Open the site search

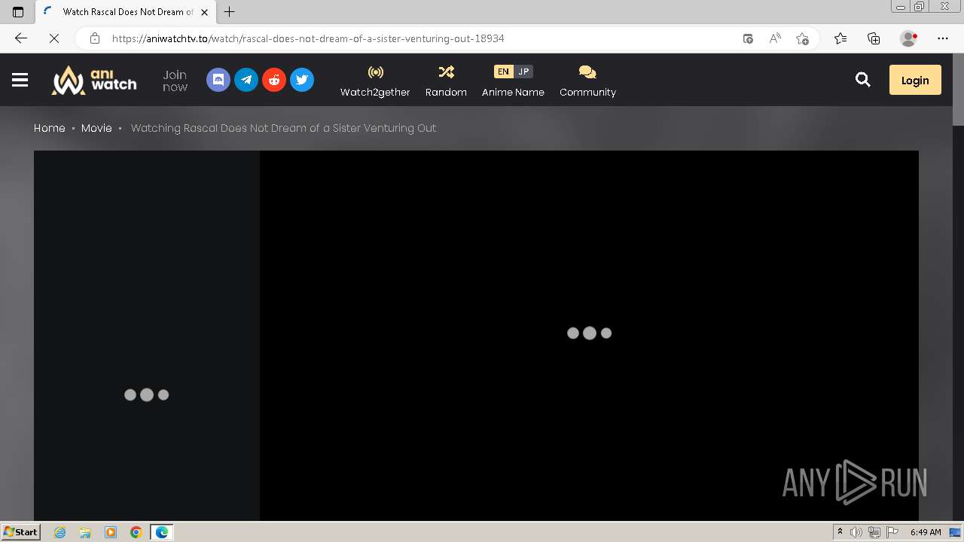click(x=863, y=80)
